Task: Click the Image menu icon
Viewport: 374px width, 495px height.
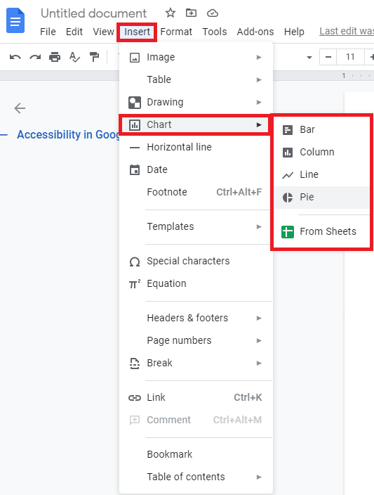Action: 135,58
